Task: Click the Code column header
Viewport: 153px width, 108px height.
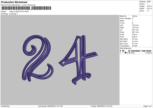Action: coord(144,51)
